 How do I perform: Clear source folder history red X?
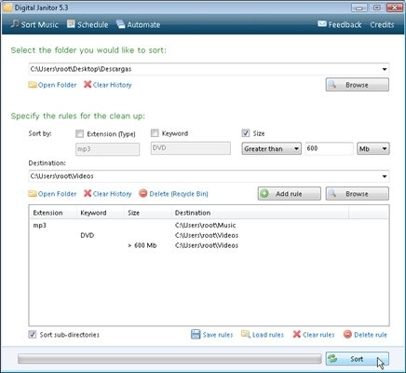coord(88,85)
